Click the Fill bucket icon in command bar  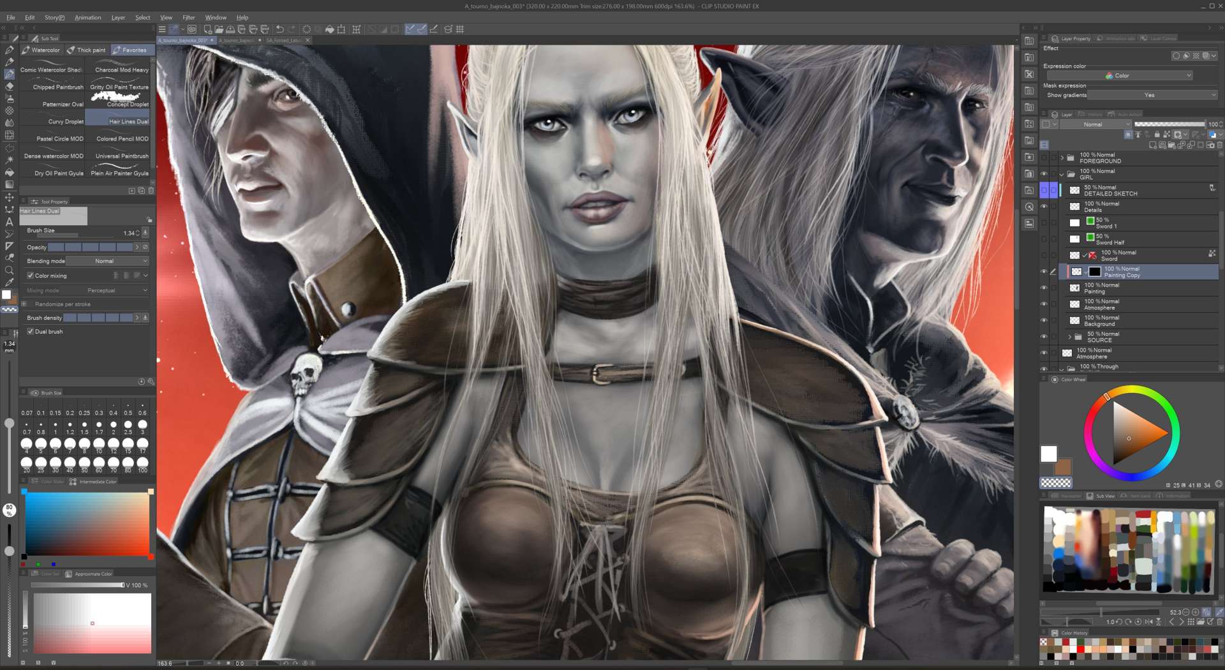click(x=329, y=29)
